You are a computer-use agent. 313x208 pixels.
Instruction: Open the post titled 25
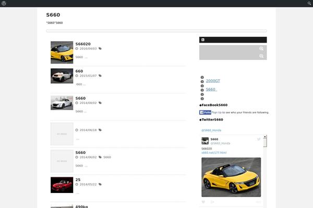(x=78, y=180)
